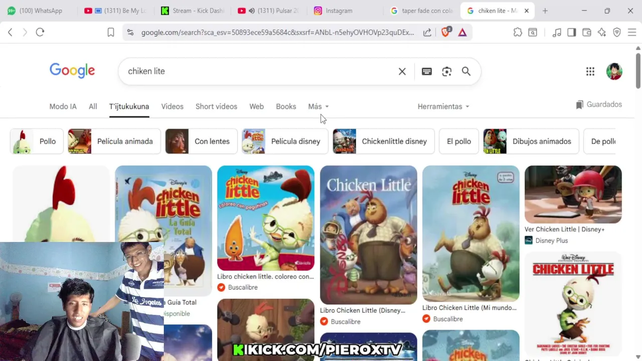Reload the page with refresh icon
Viewport: 642px width, 361px height.
40,32
